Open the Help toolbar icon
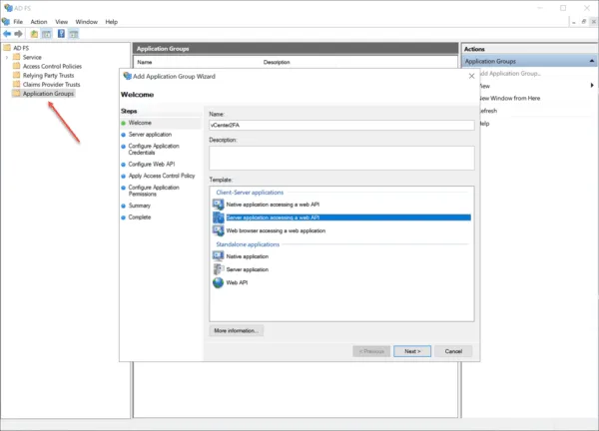599x431 pixels. 61,34
